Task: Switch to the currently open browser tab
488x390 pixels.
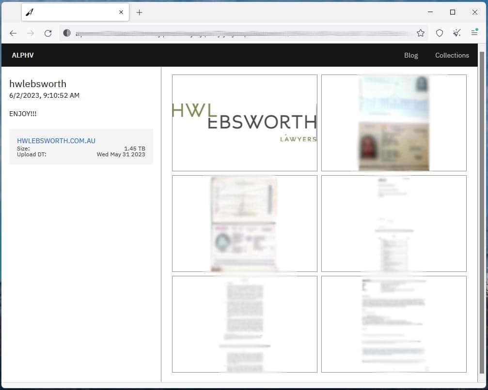Action: click(73, 12)
